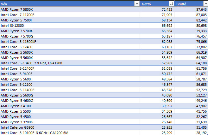Select the AMD Ryzen 5 7500F cell
Screen dimensions: 208x135
[70, 20]
